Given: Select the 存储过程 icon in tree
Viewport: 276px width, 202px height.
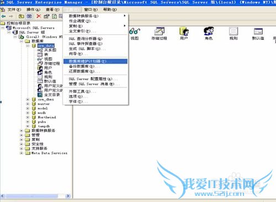Looking at the screenshot, I should (x=40, y=63).
